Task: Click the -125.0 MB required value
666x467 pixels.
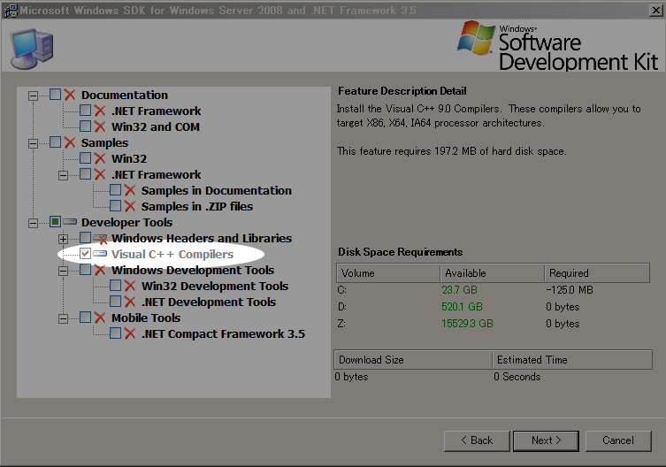Action: (570, 290)
